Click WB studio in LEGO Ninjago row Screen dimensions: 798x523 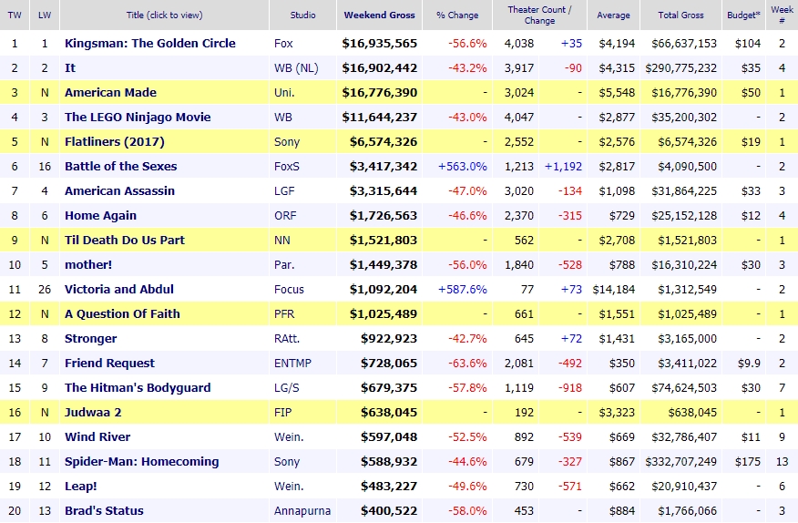[x=283, y=118]
